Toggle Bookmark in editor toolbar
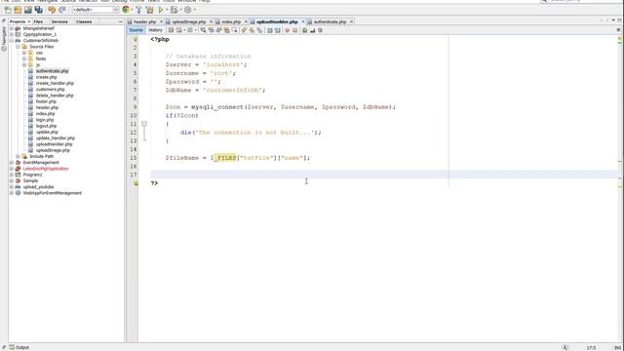The width and height of the screenshot is (624, 351). tap(260, 30)
